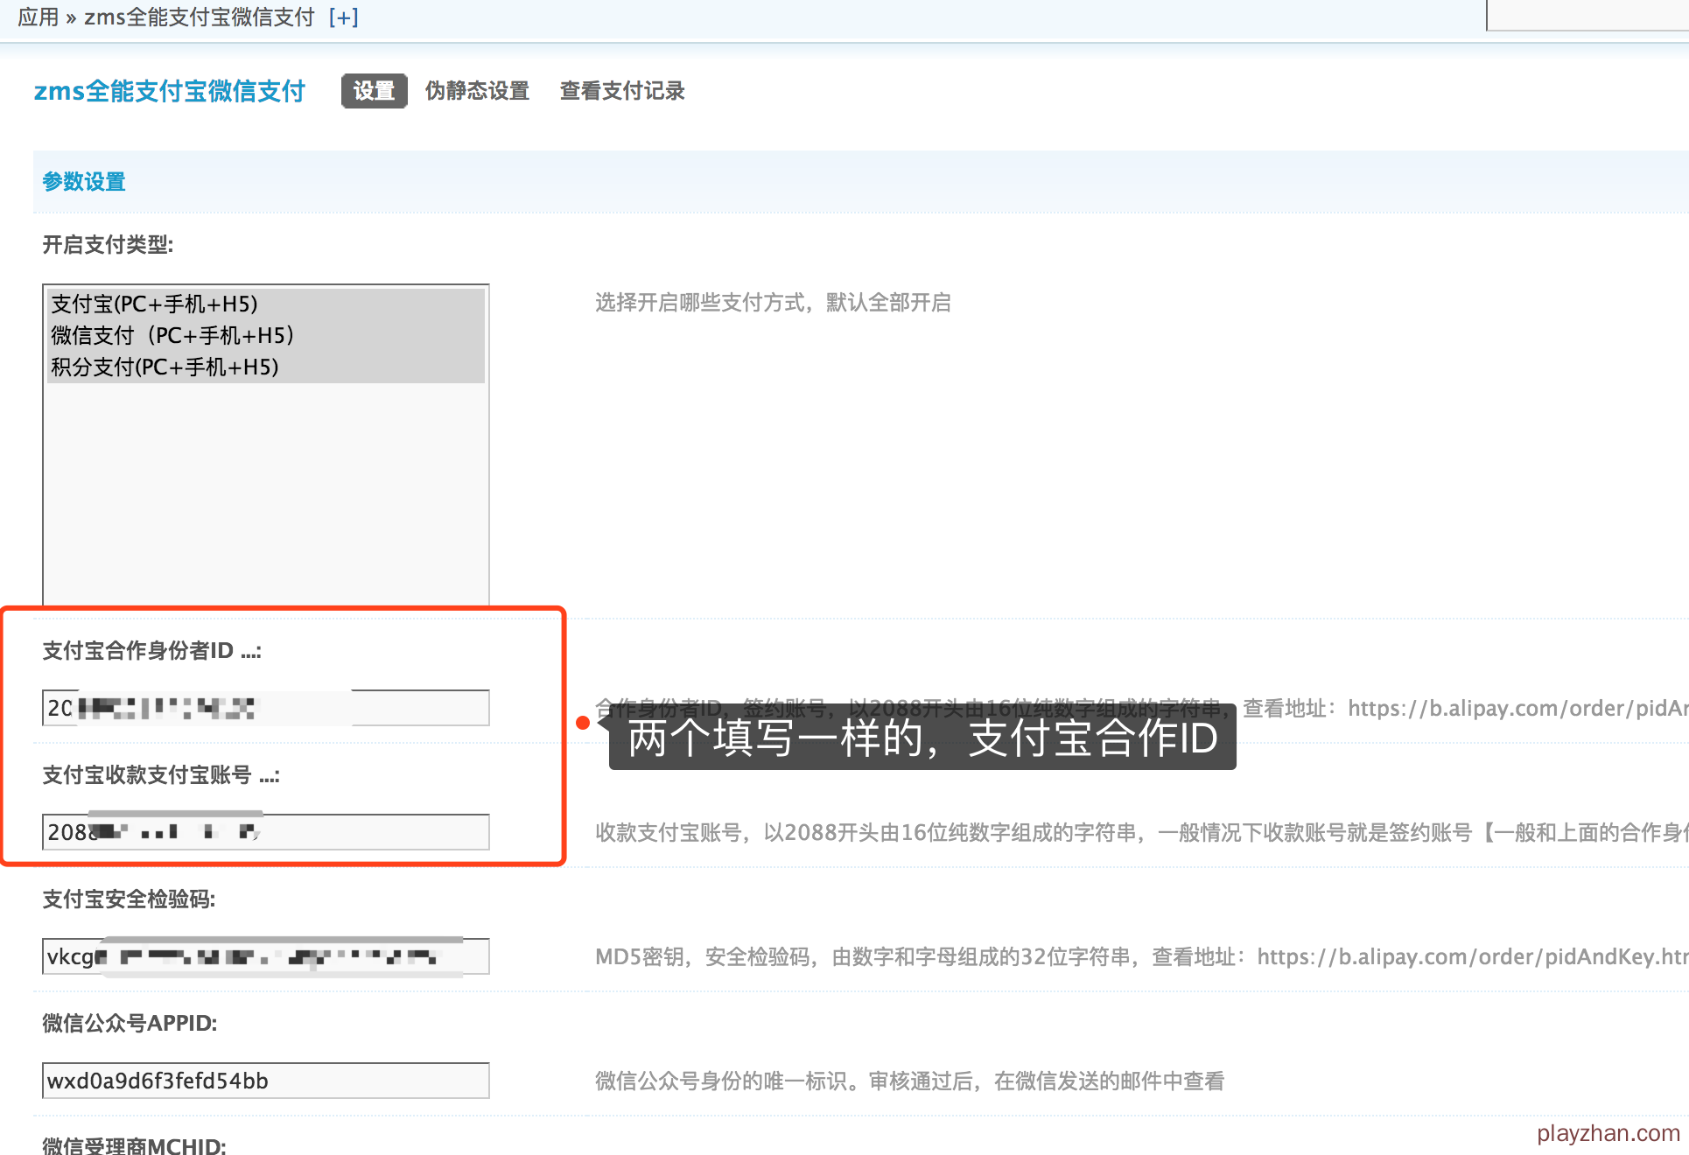Image resolution: width=1689 pixels, height=1155 pixels.
Task: Click empty area of payment type listbox
Action: tap(265, 490)
